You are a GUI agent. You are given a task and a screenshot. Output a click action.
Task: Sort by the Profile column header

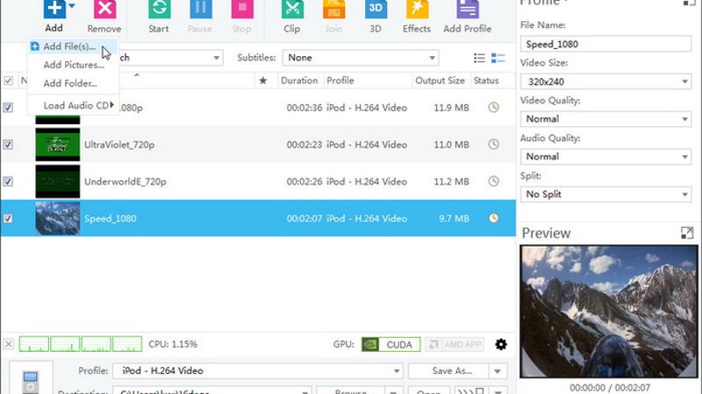340,81
